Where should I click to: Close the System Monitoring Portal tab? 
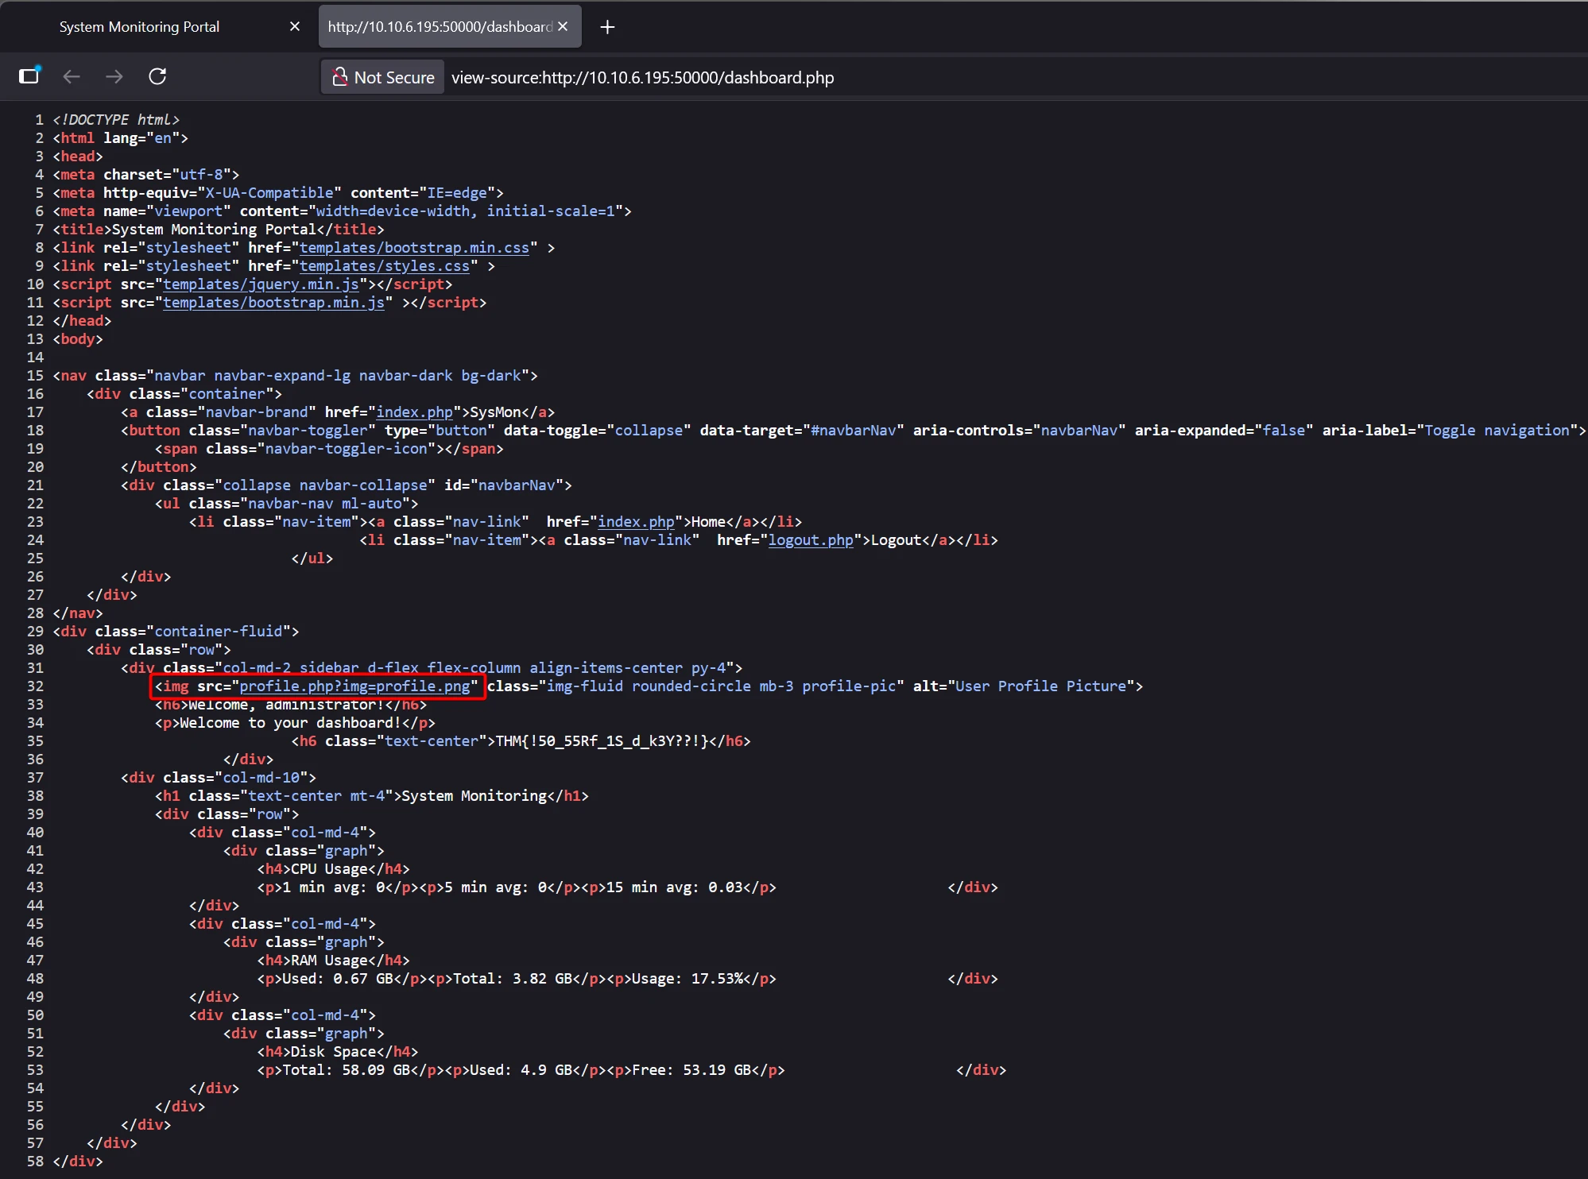coord(295,26)
